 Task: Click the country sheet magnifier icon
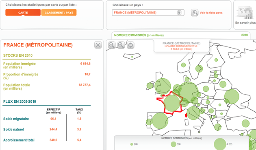195,13
